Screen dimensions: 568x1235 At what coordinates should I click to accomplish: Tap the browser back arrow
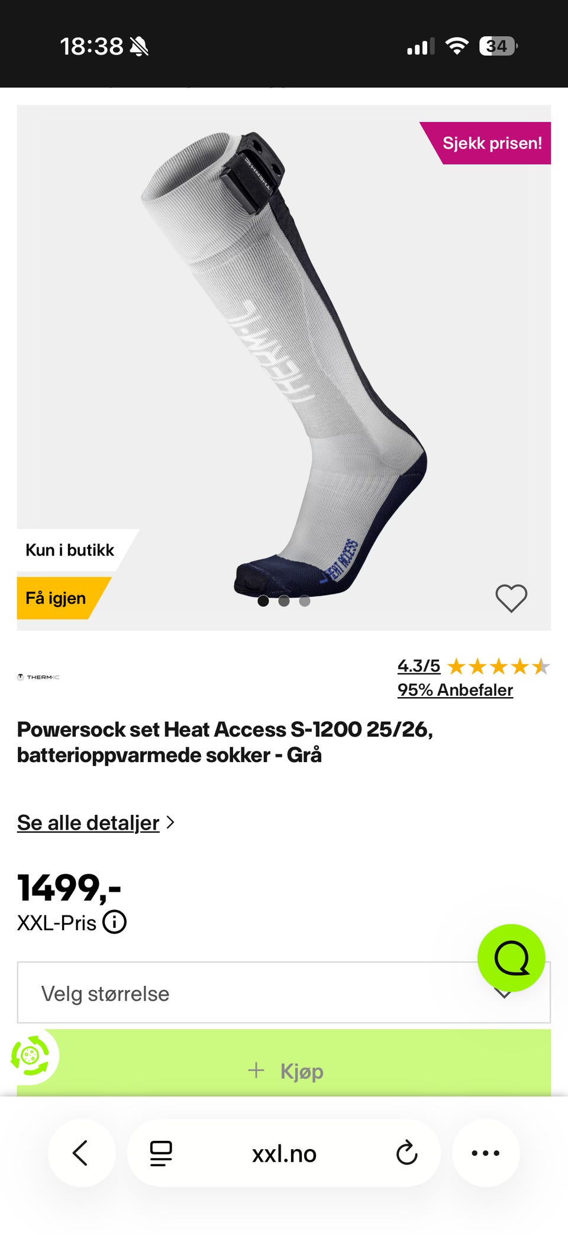[81, 1153]
